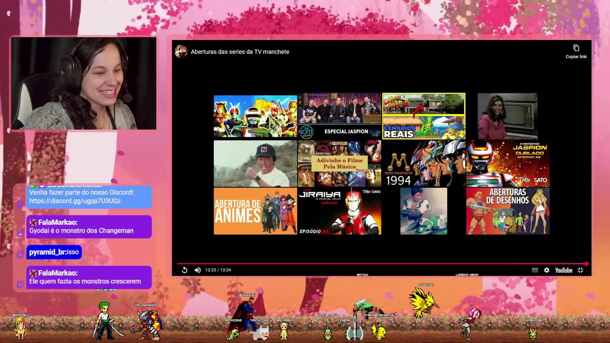Mute the video volume speaker icon
This screenshot has width=610, height=343.
click(x=197, y=270)
